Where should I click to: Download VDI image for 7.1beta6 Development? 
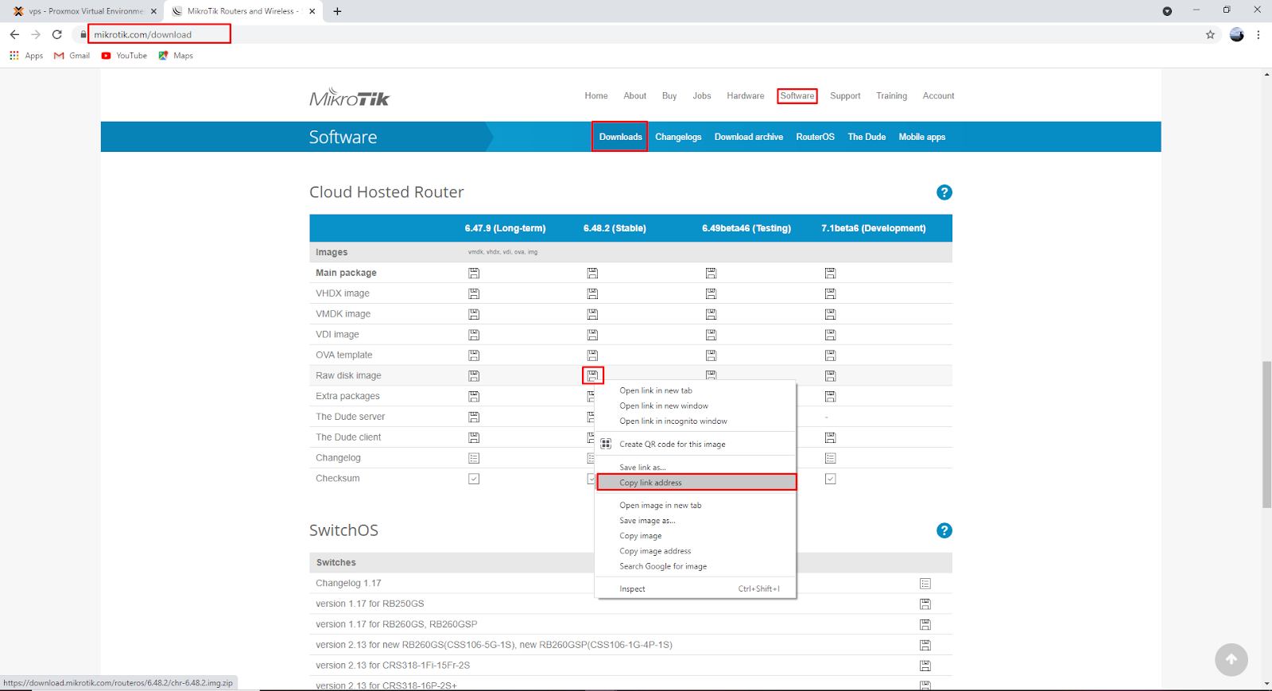click(x=830, y=335)
